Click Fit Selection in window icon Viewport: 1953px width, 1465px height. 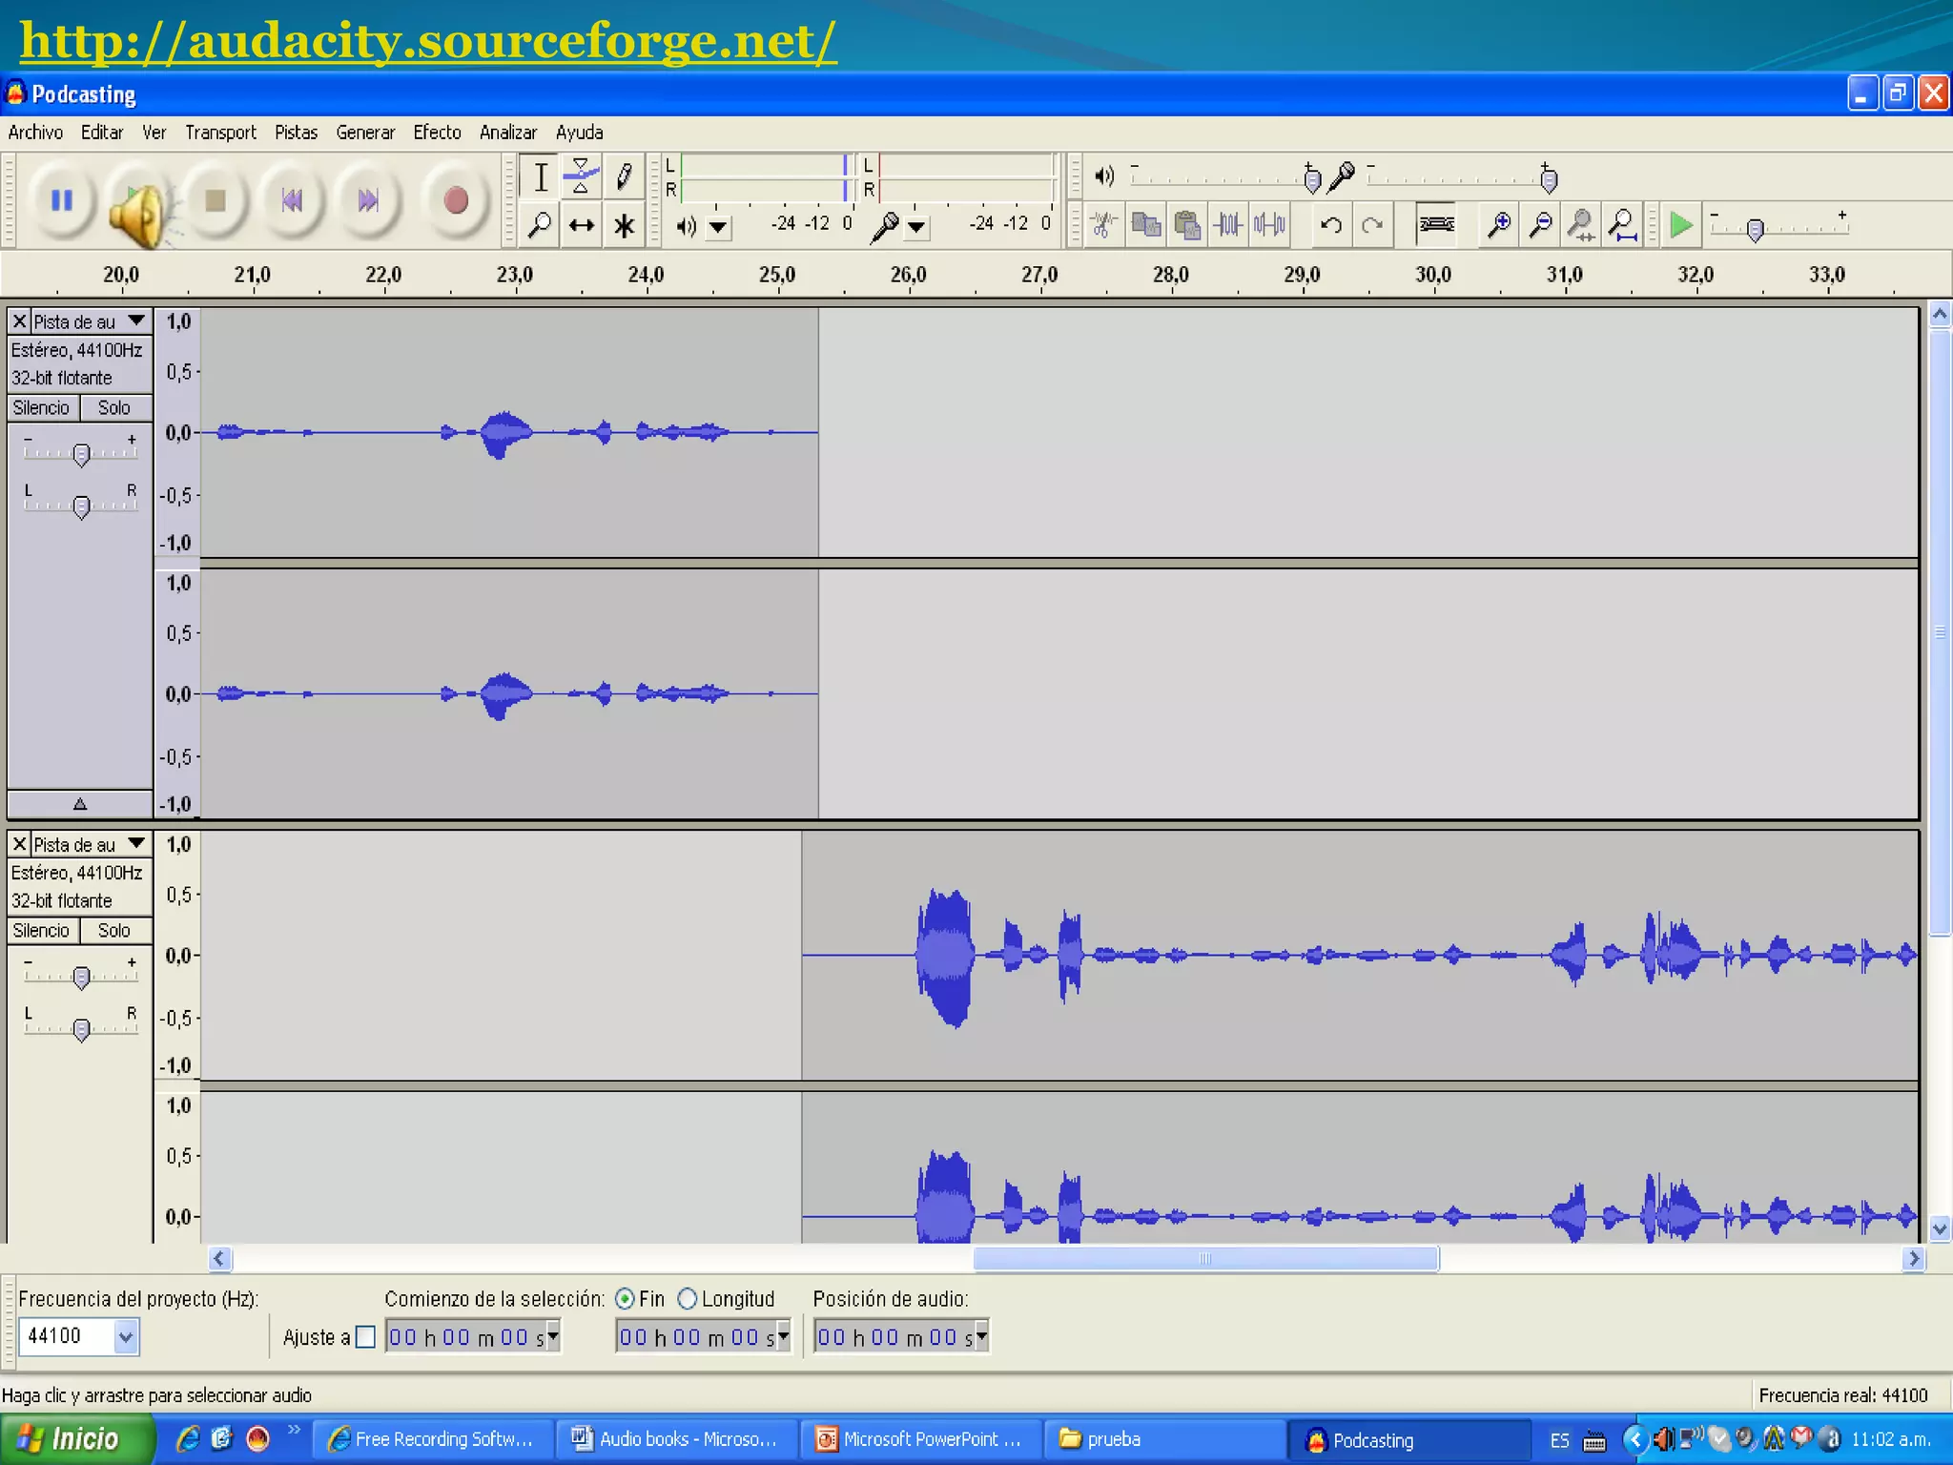(1581, 225)
